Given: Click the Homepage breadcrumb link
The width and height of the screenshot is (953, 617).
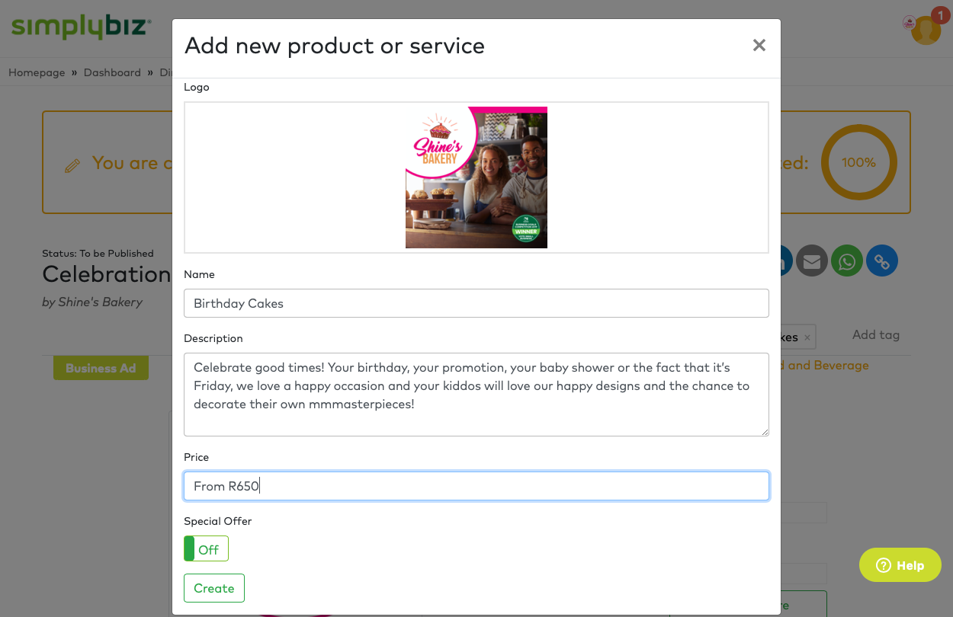Looking at the screenshot, I should [37, 72].
